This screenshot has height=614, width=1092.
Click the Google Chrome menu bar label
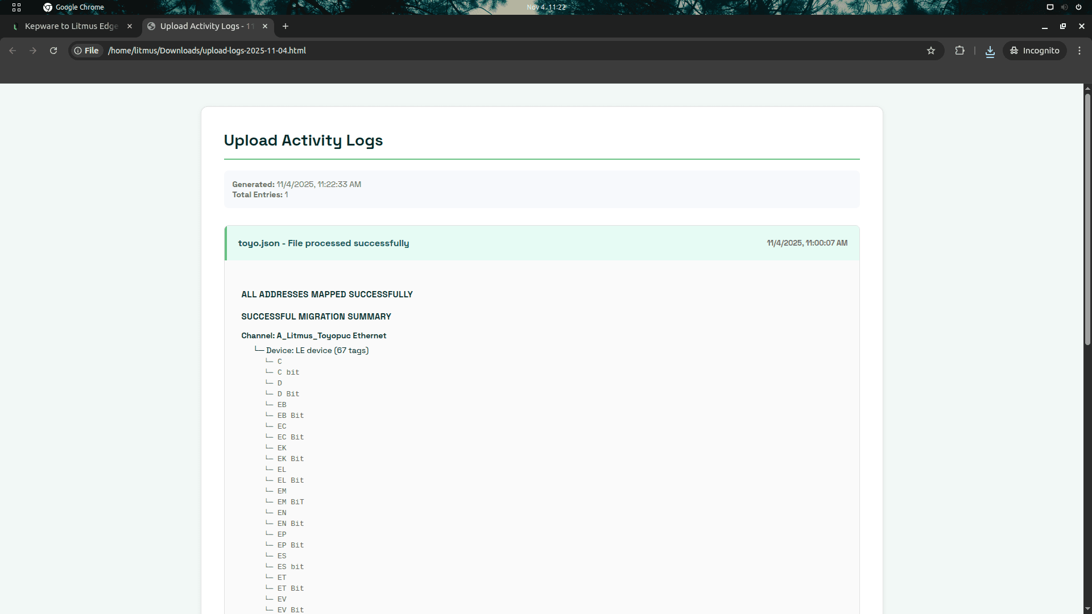point(80,7)
